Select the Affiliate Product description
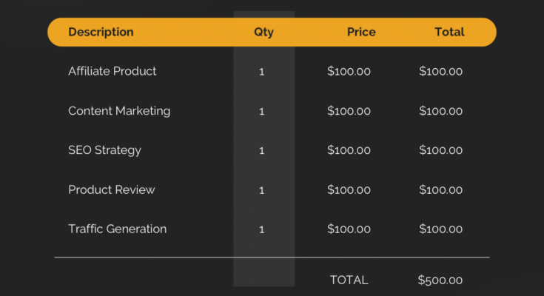Image resolution: width=544 pixels, height=296 pixels. 112,71
